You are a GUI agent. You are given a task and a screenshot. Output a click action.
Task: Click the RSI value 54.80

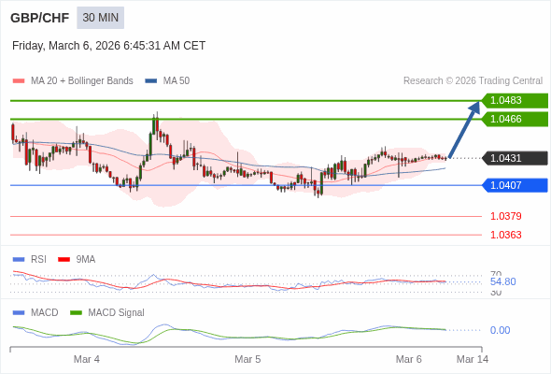coord(502,281)
